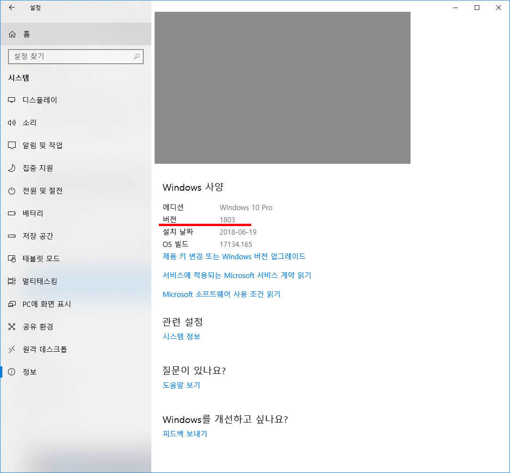This screenshot has height=473, width=510.
Task: Select the 전원 및 절전 power icon
Action: (12, 191)
